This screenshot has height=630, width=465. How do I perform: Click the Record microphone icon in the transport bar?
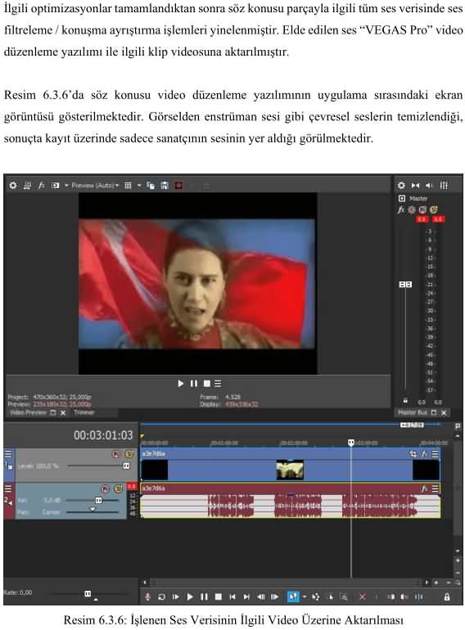(147, 597)
